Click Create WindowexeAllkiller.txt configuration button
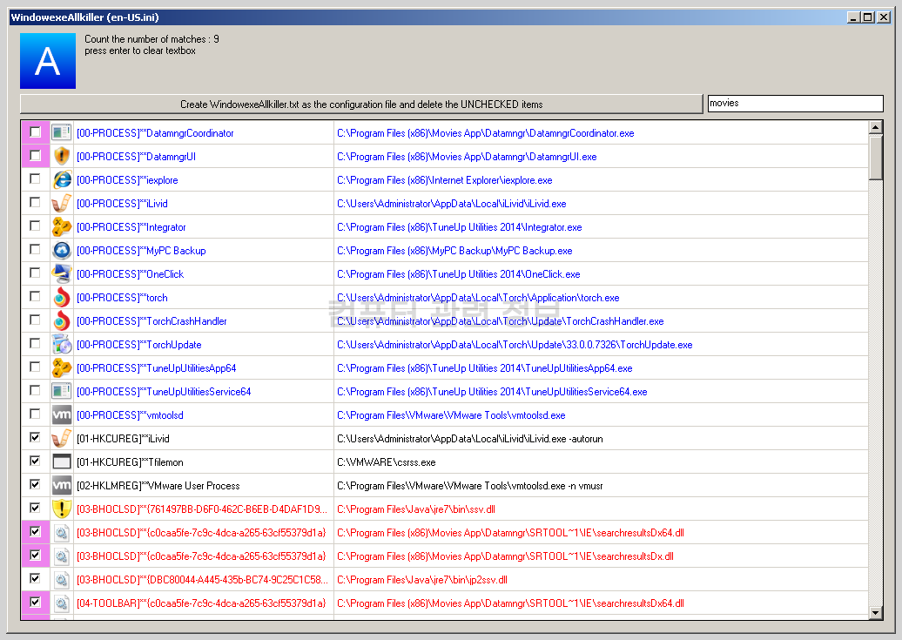 coord(361,104)
